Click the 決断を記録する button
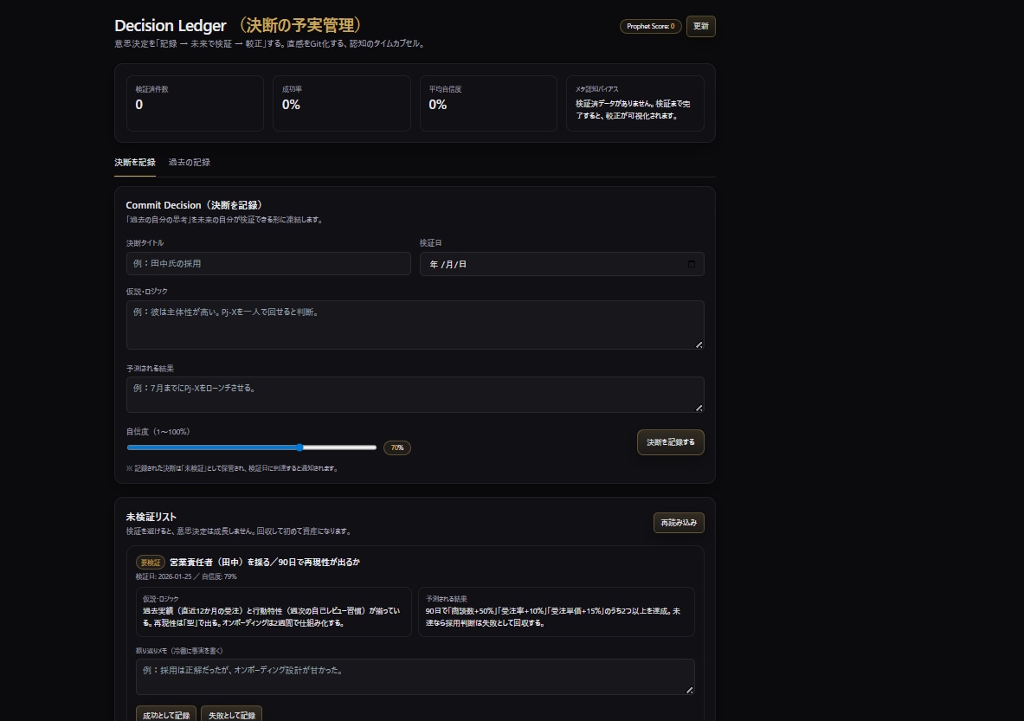1024x721 pixels. point(671,442)
